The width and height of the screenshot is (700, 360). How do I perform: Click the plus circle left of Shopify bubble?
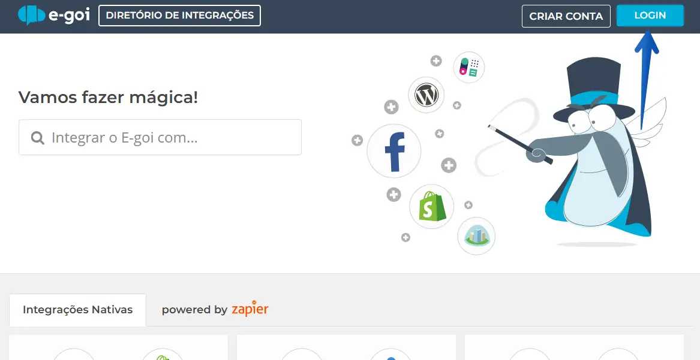393,194
